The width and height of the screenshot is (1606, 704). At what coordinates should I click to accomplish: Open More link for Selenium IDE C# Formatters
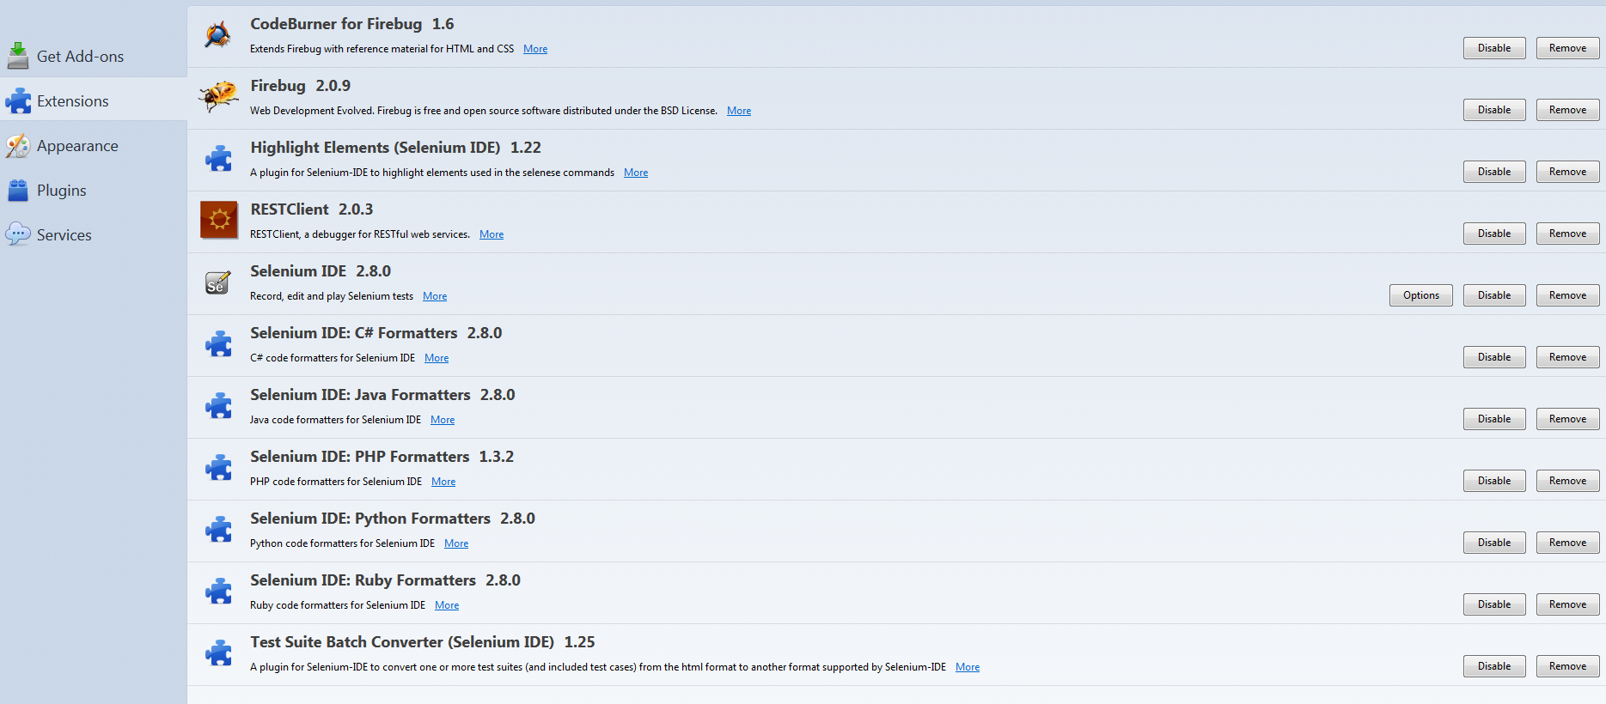click(437, 358)
